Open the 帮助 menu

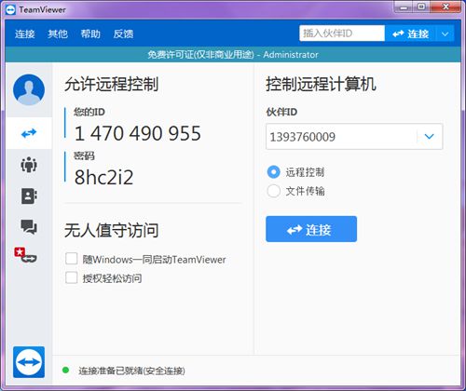[x=90, y=34]
